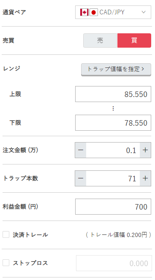Viewport: 155px width, 280px height.
Task: Select the 売 (sell) toggle
Action: point(100,40)
